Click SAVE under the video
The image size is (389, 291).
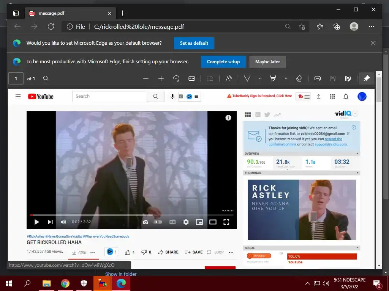tap(194, 252)
